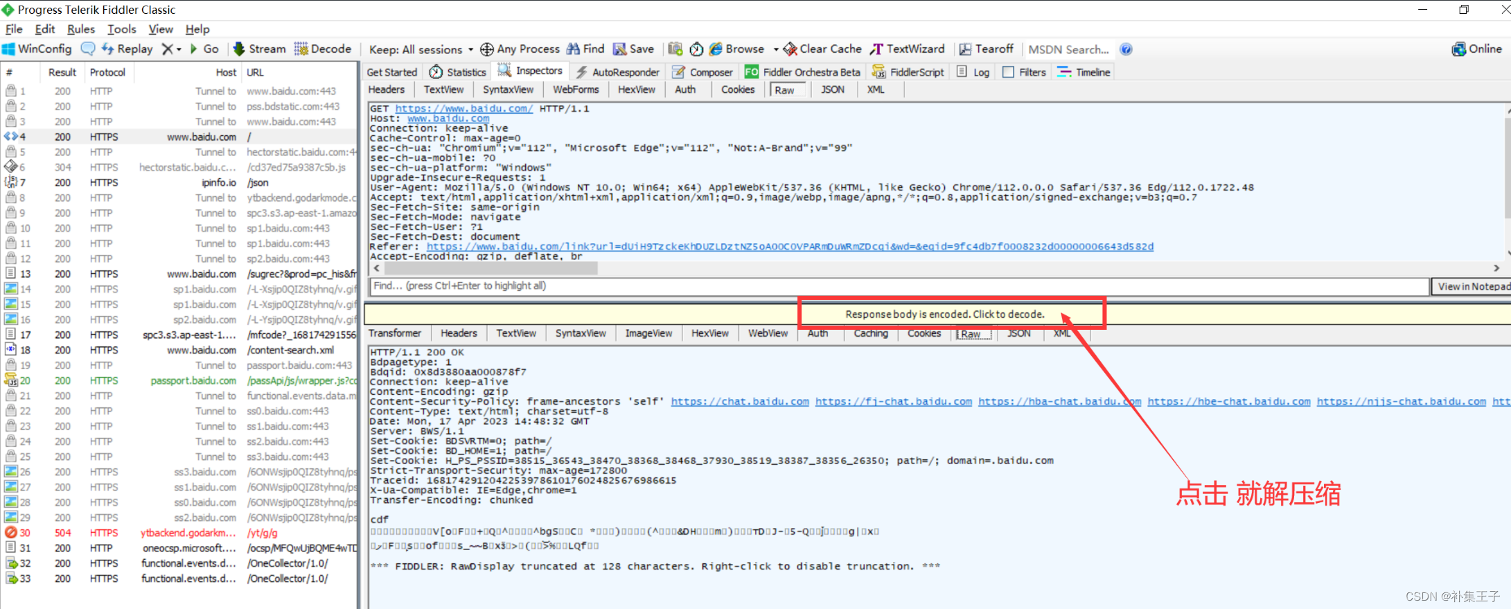Image resolution: width=1511 pixels, height=609 pixels.
Task: Click the camera screenshot icon
Action: point(675,49)
